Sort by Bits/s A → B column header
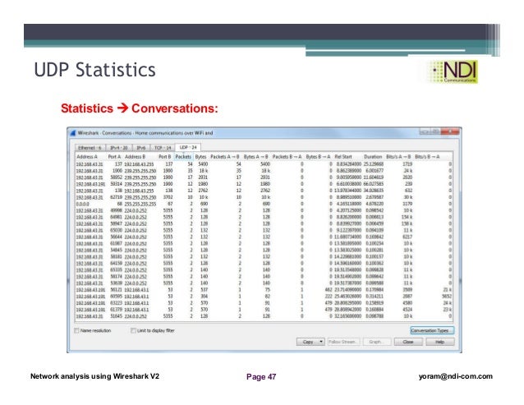The height and width of the screenshot is (405, 524). tap(398, 157)
